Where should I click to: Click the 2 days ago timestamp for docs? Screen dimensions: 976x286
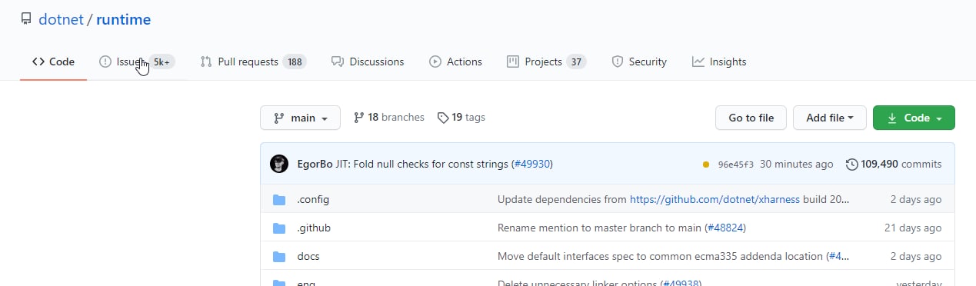pyautogui.click(x=915, y=256)
